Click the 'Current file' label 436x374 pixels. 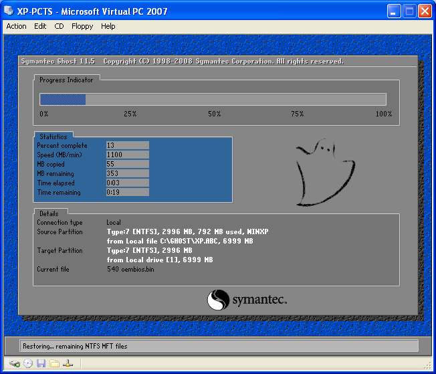click(x=53, y=269)
